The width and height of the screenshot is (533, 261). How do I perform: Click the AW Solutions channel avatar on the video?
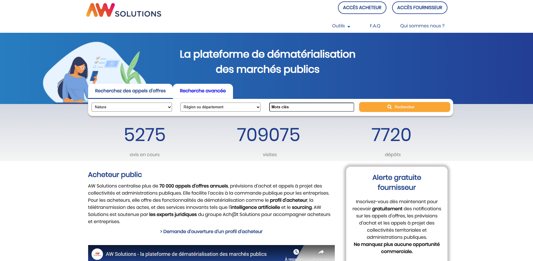point(97,254)
